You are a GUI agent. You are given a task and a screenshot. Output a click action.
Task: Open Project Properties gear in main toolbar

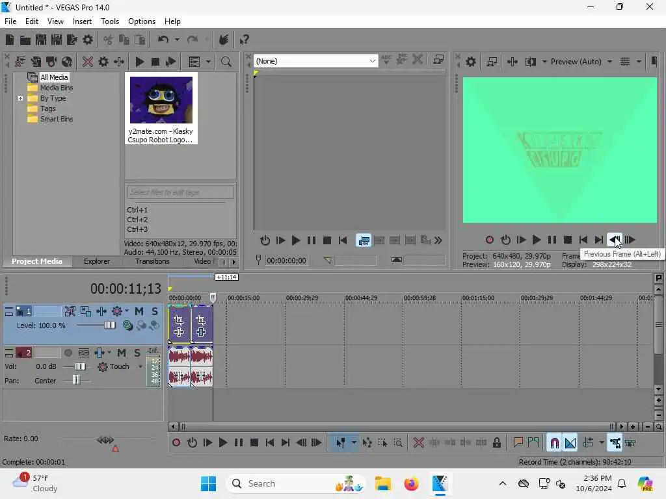pos(88,40)
